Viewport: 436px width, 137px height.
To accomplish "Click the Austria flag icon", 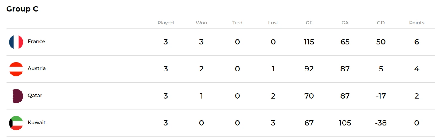I will [16, 69].
